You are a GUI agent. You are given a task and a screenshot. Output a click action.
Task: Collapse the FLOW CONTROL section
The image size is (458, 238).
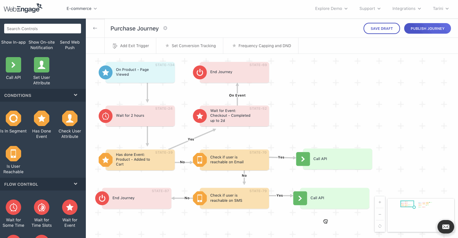[76, 184]
